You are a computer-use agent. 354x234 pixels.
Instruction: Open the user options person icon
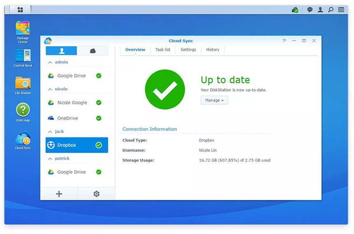tap(320, 10)
